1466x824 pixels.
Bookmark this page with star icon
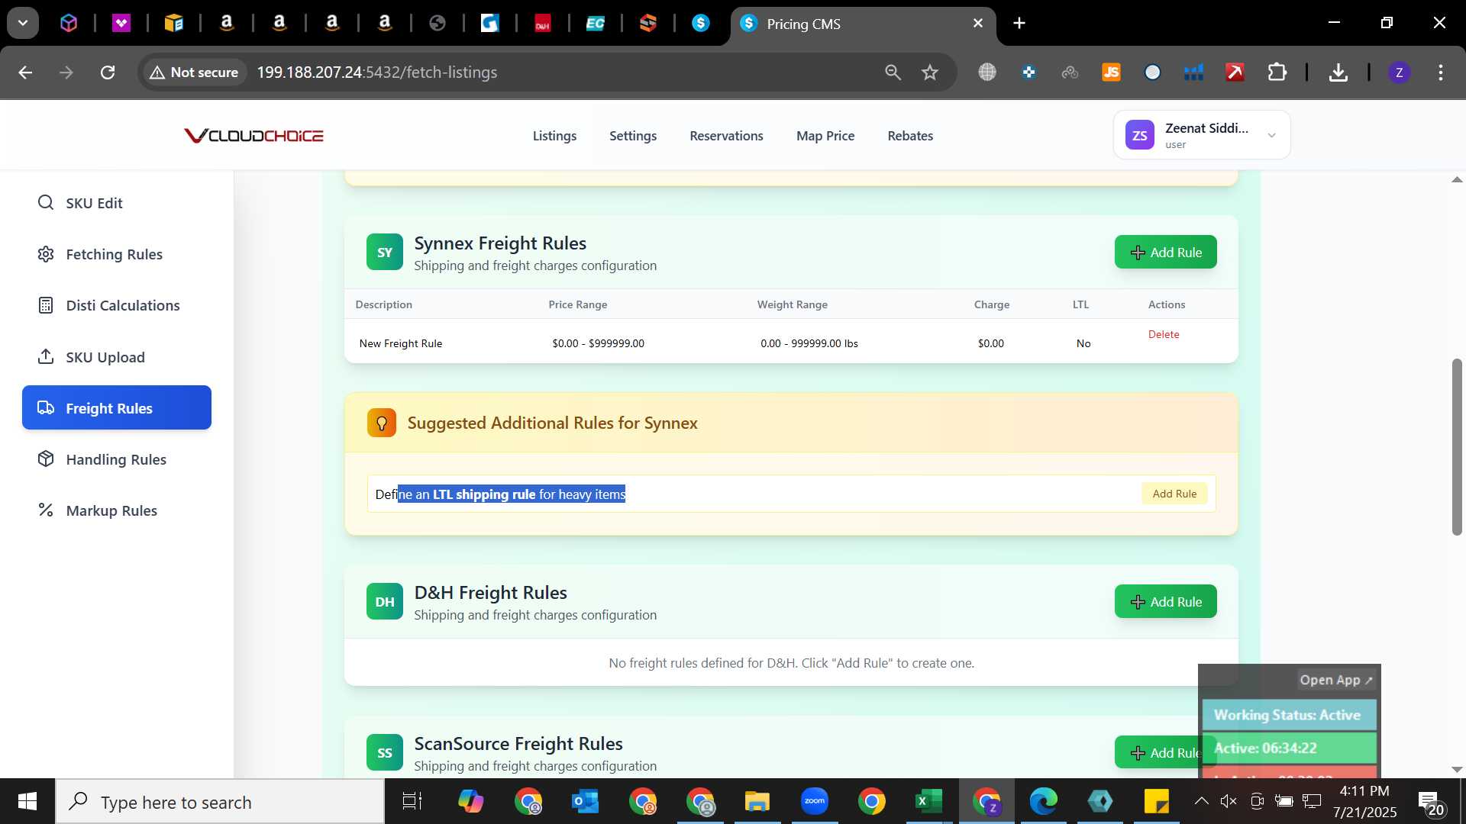[929, 72]
